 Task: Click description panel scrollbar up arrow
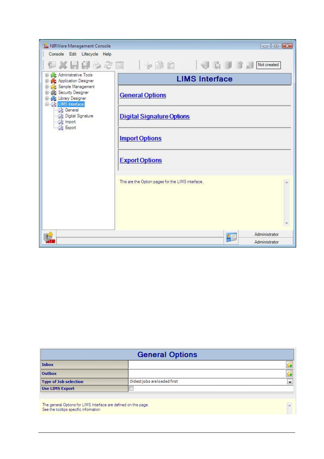click(287, 183)
